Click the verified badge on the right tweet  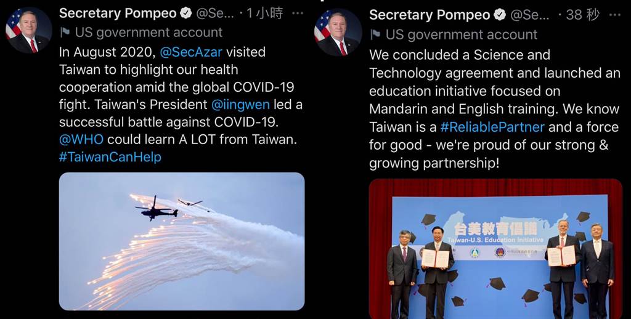[499, 15]
